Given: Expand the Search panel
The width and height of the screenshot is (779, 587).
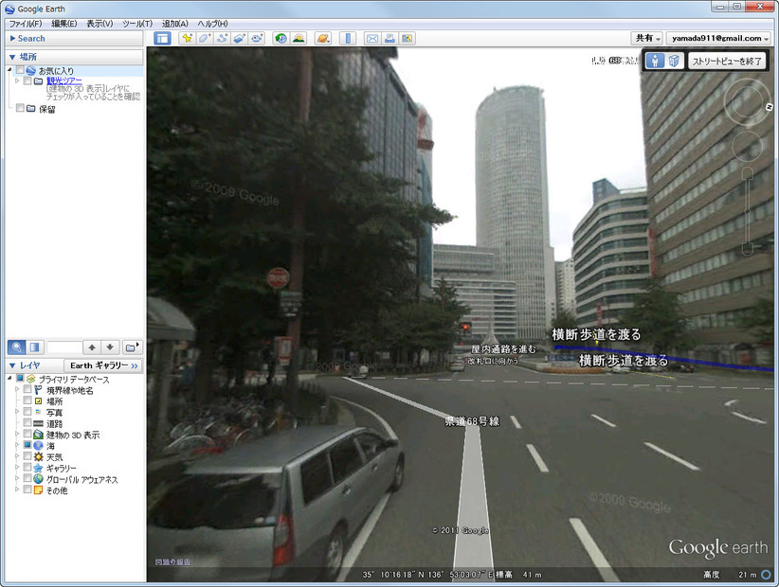Looking at the screenshot, I should (13, 38).
